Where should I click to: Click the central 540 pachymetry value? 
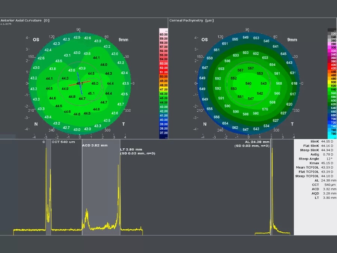coord(248,84)
